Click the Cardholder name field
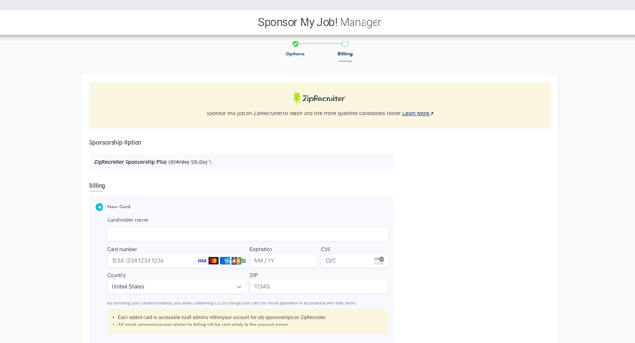Image resolution: width=635 pixels, height=343 pixels. point(247,234)
